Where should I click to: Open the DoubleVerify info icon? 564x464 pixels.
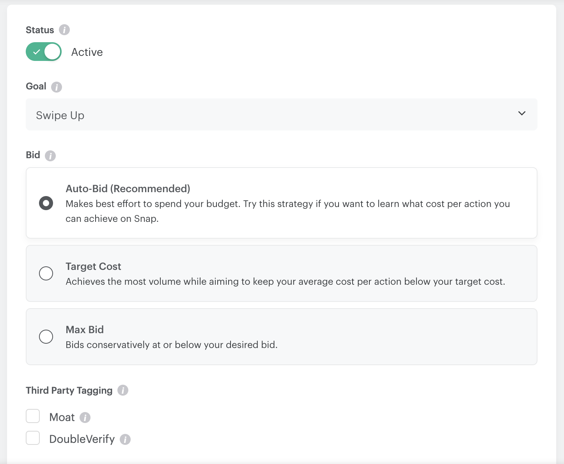click(x=125, y=439)
